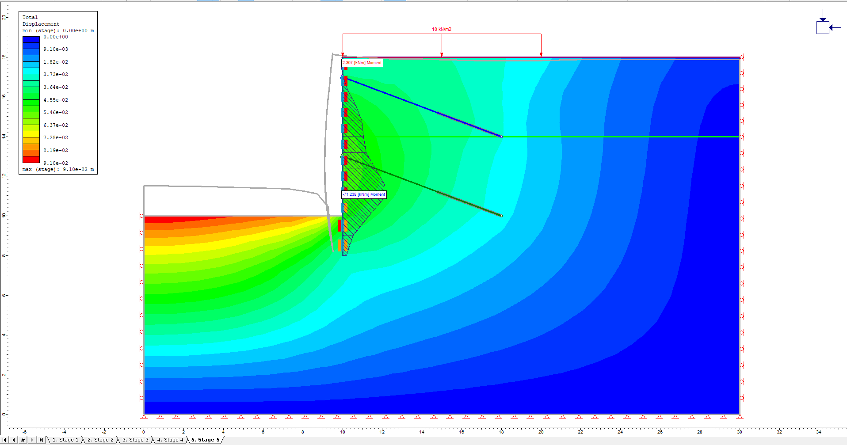Select the green horizontal boundary line
Screen dimensions: 847x445
(619, 137)
